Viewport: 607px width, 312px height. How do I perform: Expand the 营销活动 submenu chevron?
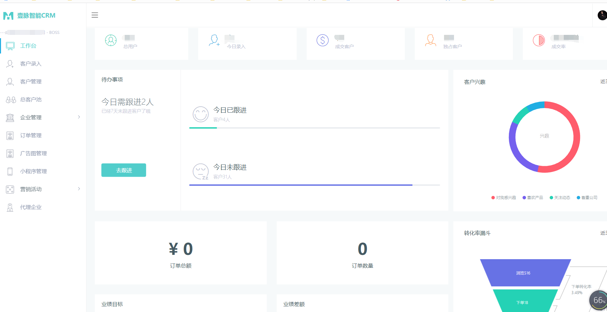click(79, 189)
